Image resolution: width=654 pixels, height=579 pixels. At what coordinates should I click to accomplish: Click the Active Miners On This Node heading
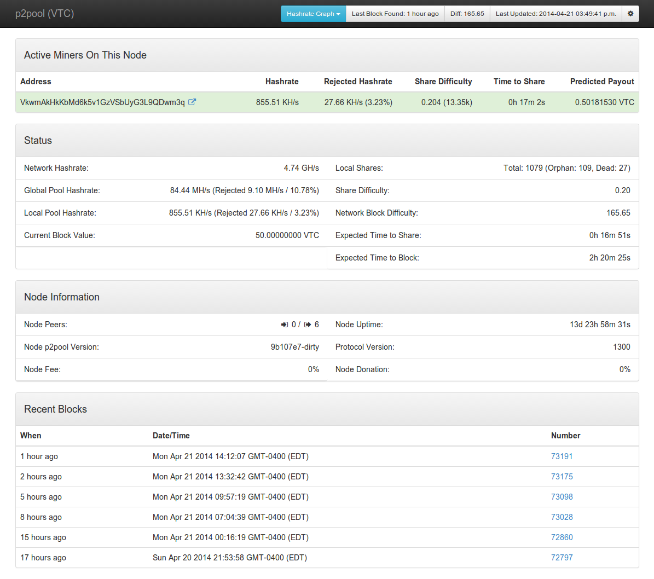(x=85, y=55)
